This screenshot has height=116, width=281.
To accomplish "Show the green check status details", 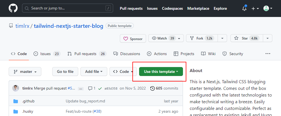I will click(100, 88).
